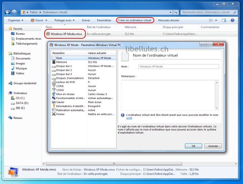Click the horizontal scrollbar in file list

tap(114, 164)
